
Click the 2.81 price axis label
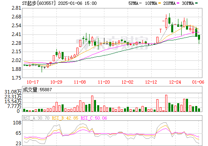(x=16, y=8)
